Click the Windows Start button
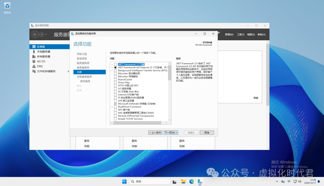Image resolution: width=324 pixels, height=186 pixels. coord(124,181)
